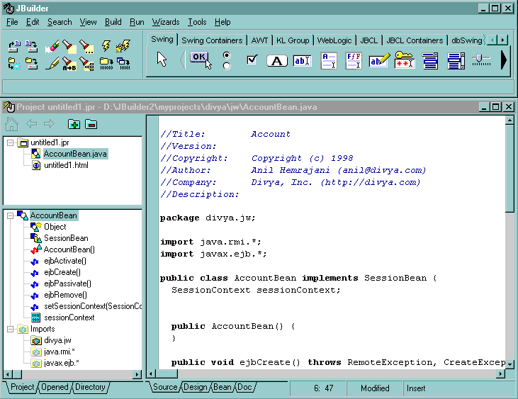Click the Home icon in project toolbar
The image size is (518, 399).
(12, 124)
